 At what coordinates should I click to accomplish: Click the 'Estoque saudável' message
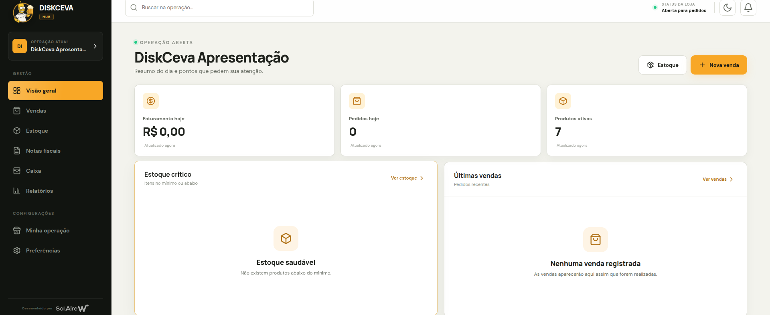coord(286,262)
